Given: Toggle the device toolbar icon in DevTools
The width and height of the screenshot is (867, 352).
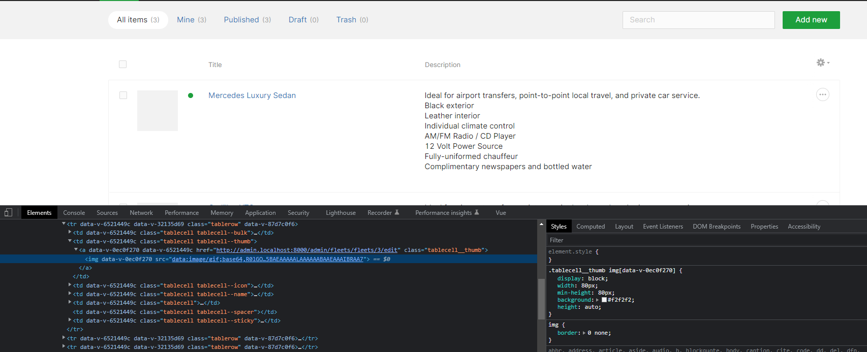Looking at the screenshot, I should 8,213.
